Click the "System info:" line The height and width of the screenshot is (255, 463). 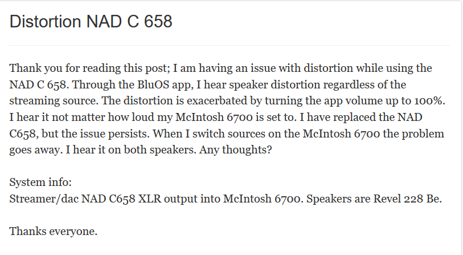tap(40, 182)
